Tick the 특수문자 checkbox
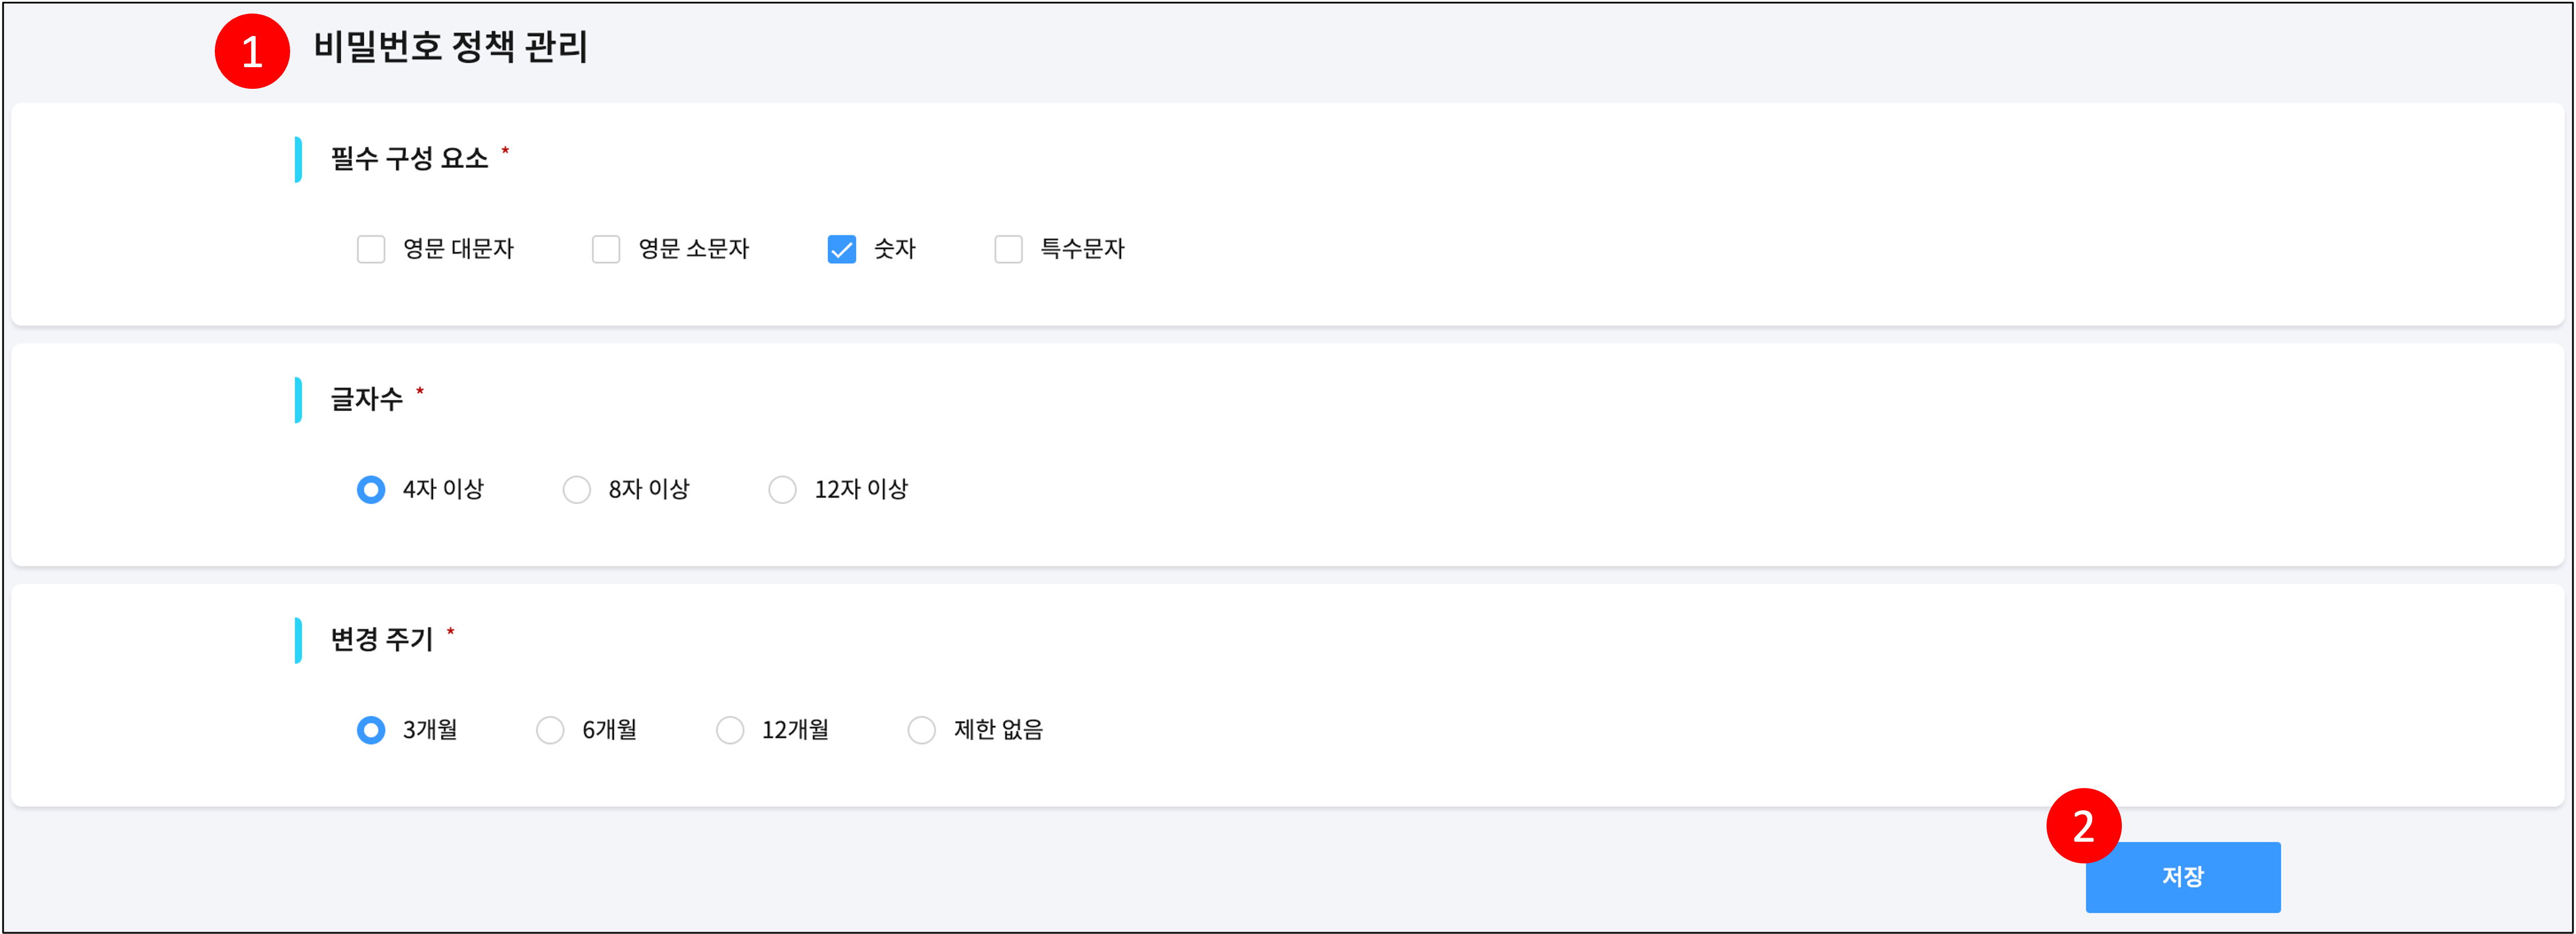 coord(1008,249)
